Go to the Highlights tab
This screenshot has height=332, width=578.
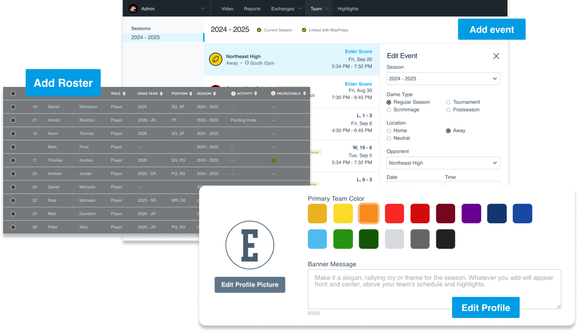[x=348, y=9]
